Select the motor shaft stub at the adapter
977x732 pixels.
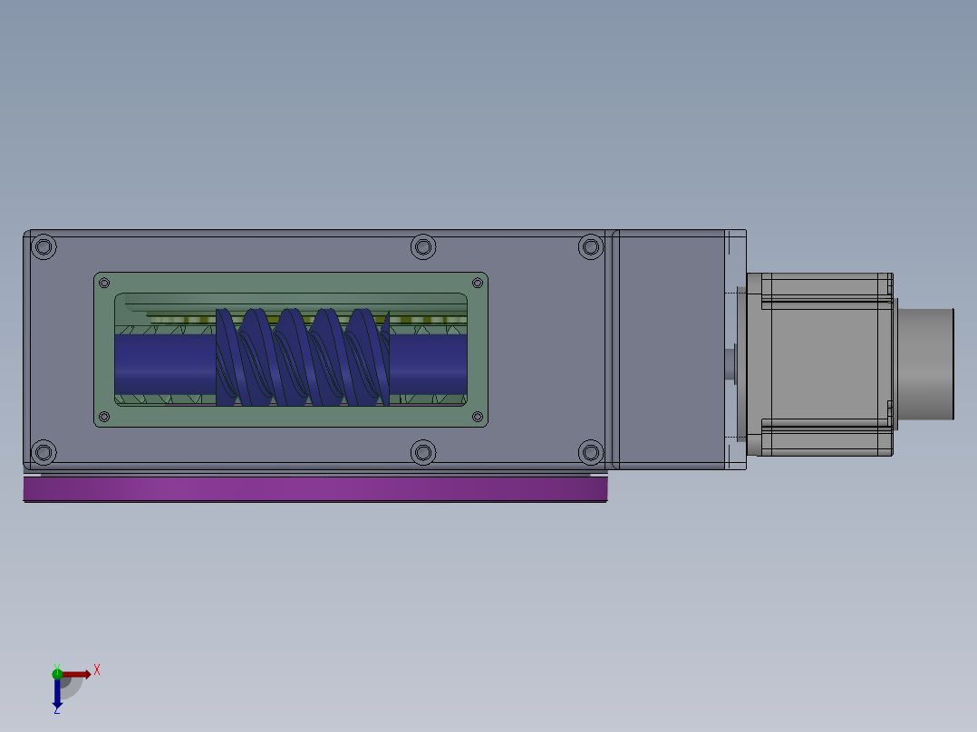730,364
